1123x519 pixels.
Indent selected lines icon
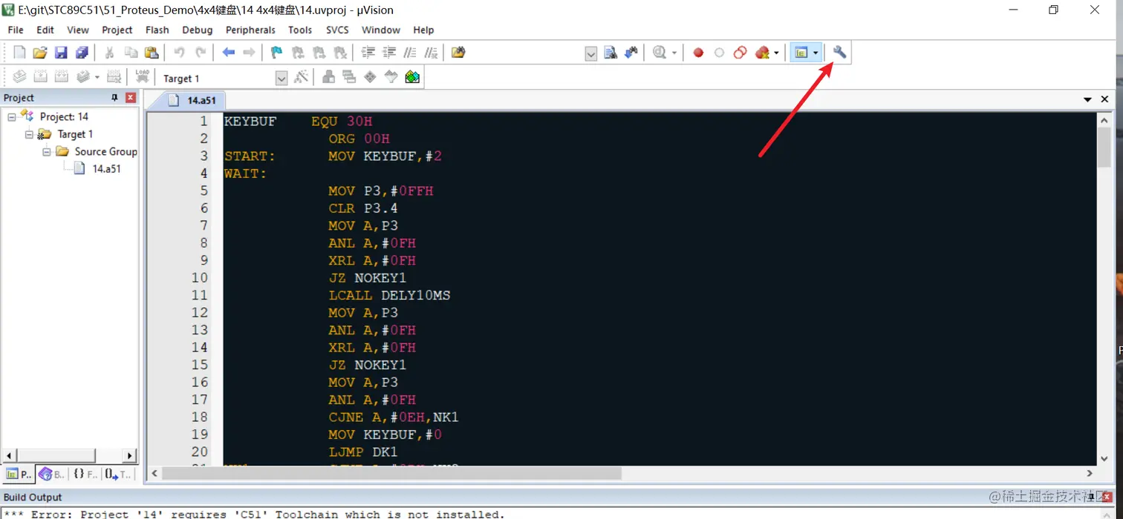368,53
